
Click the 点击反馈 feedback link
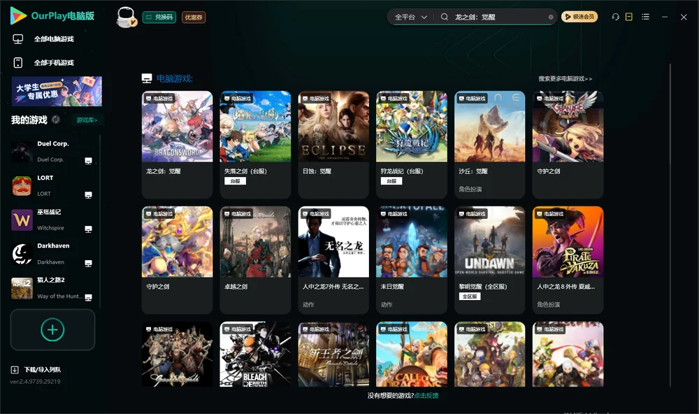[x=426, y=396]
